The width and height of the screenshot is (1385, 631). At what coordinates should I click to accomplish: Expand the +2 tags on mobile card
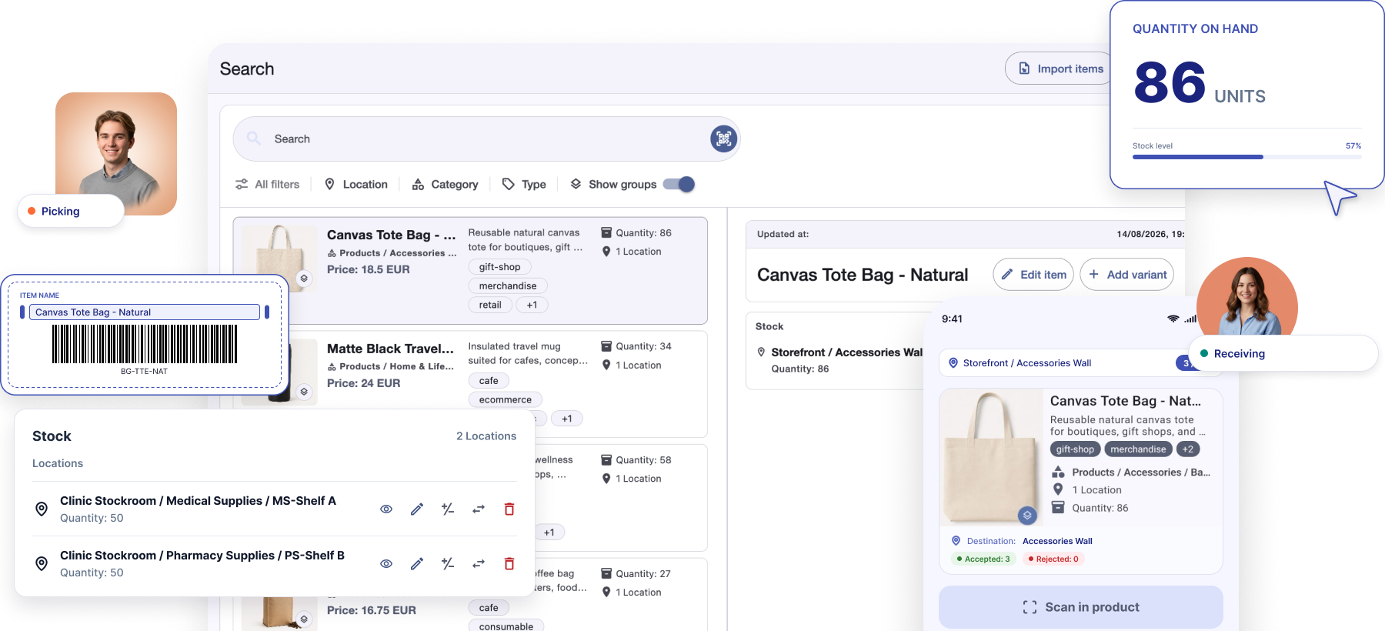[x=1188, y=449]
